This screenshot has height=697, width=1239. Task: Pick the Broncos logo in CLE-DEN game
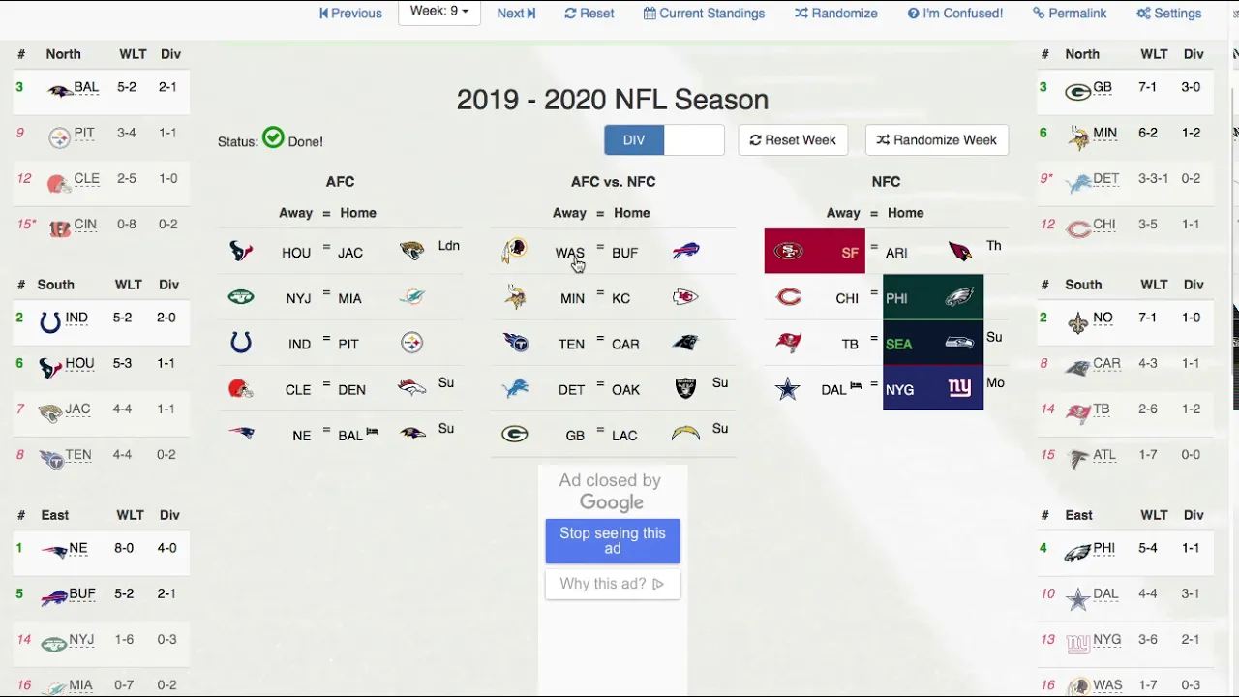coord(412,388)
